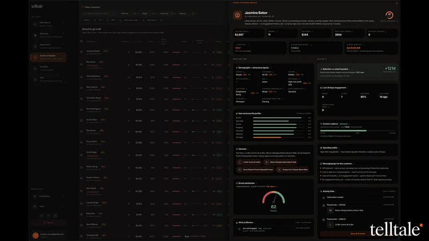
Task: Click the info icon beside Messaging tips heading
Action: tap(353, 164)
